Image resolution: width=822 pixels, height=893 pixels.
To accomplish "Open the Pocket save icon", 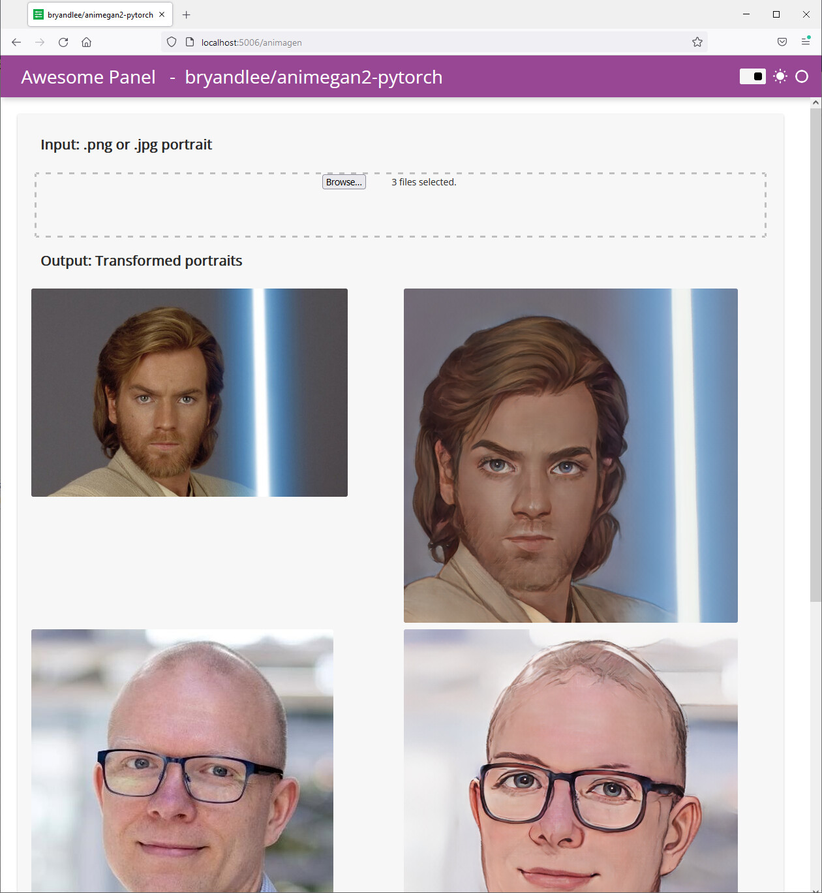I will 782,42.
